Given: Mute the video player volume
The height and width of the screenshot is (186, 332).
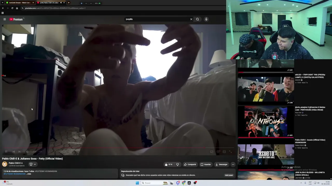Looking at the screenshot, I should click(27, 152).
